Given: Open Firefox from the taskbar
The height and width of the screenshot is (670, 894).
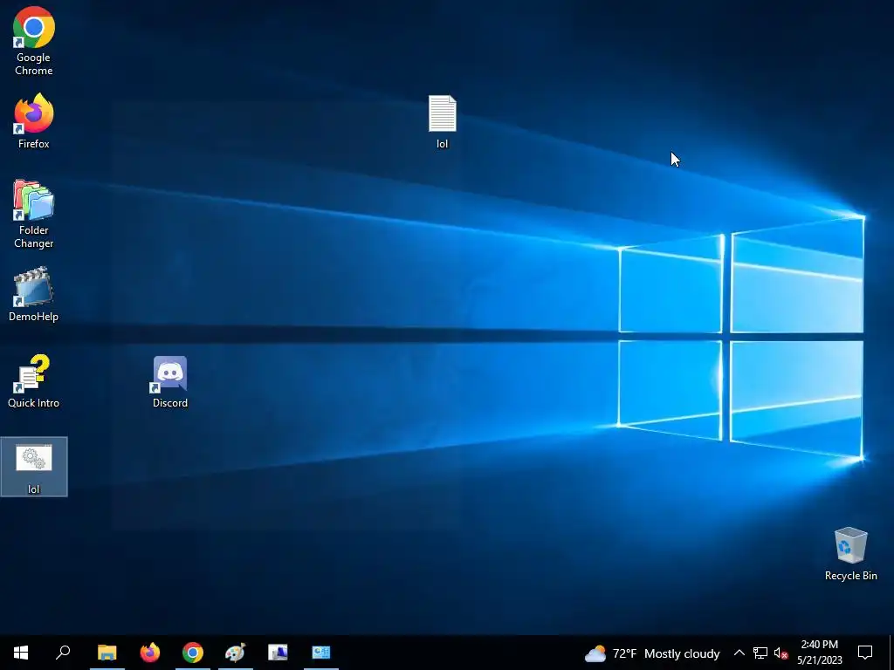Looking at the screenshot, I should pyautogui.click(x=150, y=653).
